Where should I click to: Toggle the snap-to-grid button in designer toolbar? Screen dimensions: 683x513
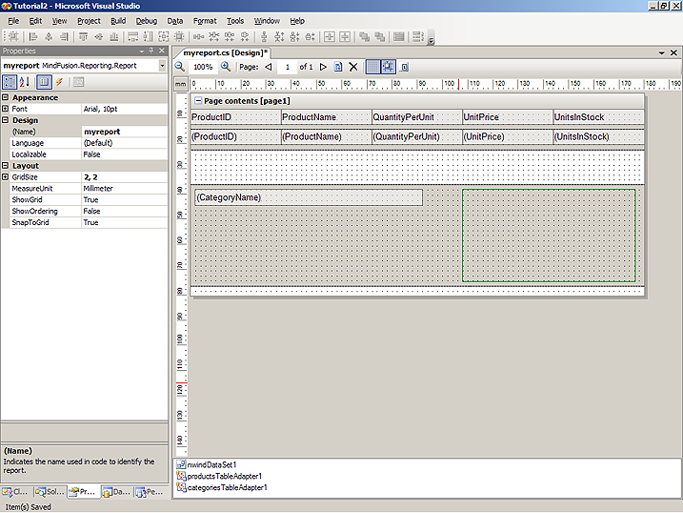point(389,67)
